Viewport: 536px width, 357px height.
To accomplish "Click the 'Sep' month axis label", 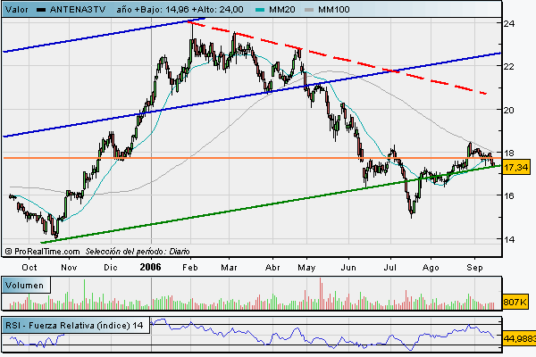I will 474,268.
